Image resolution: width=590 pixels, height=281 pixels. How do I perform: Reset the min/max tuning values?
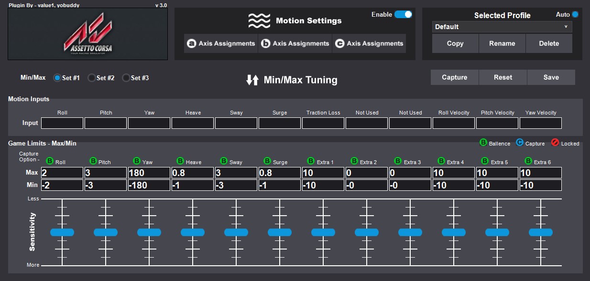pos(503,77)
